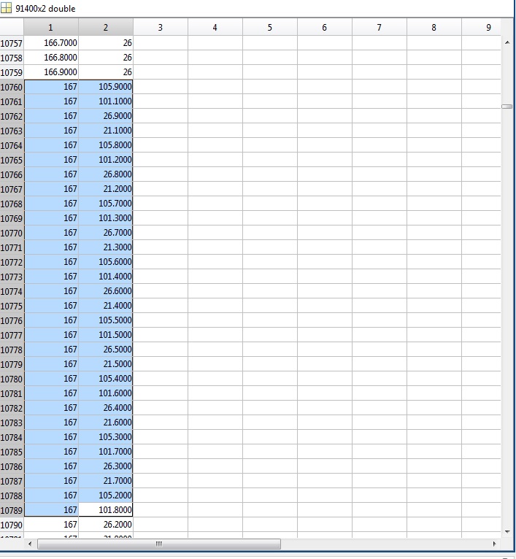Click cell containing 166.7000
This screenshot has width=516, height=559.
[x=51, y=43]
